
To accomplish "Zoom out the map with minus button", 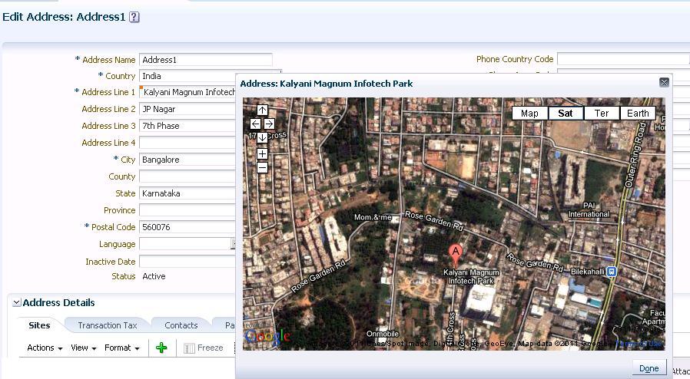I will tap(262, 168).
